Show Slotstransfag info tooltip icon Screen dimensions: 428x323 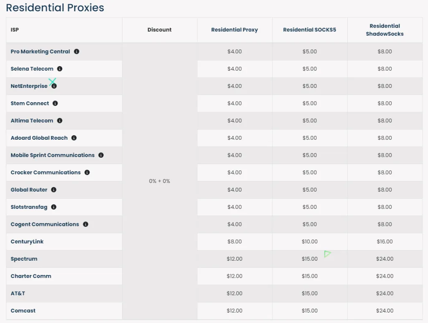click(53, 207)
